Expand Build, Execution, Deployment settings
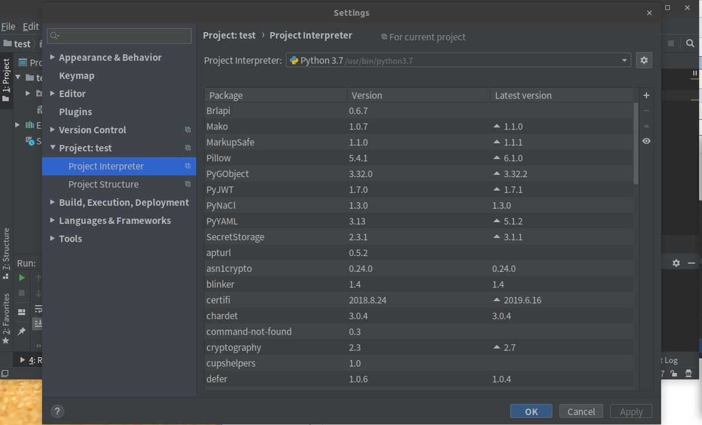Viewport: 702px width, 425px height. [53, 202]
